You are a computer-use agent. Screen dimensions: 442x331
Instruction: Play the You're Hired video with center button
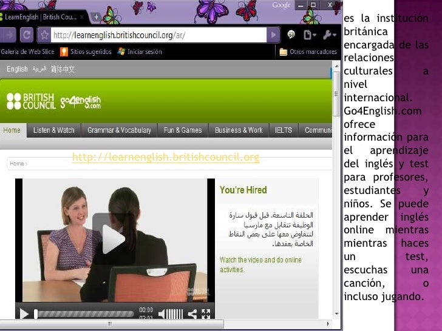point(114,239)
